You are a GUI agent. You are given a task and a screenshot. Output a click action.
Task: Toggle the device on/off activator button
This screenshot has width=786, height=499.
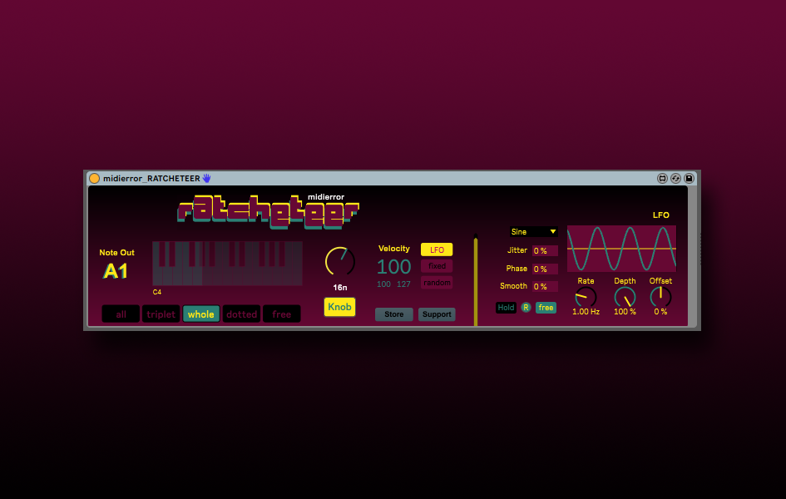94,178
